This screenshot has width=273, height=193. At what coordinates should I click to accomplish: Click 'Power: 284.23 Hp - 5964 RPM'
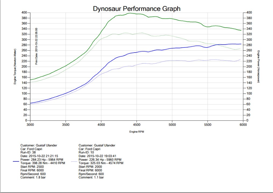[x=42, y=159]
